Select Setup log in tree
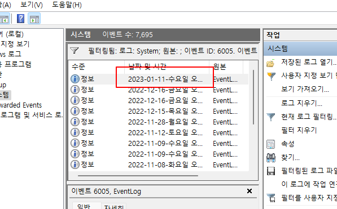The image size is (337, 209). click(x=3, y=85)
